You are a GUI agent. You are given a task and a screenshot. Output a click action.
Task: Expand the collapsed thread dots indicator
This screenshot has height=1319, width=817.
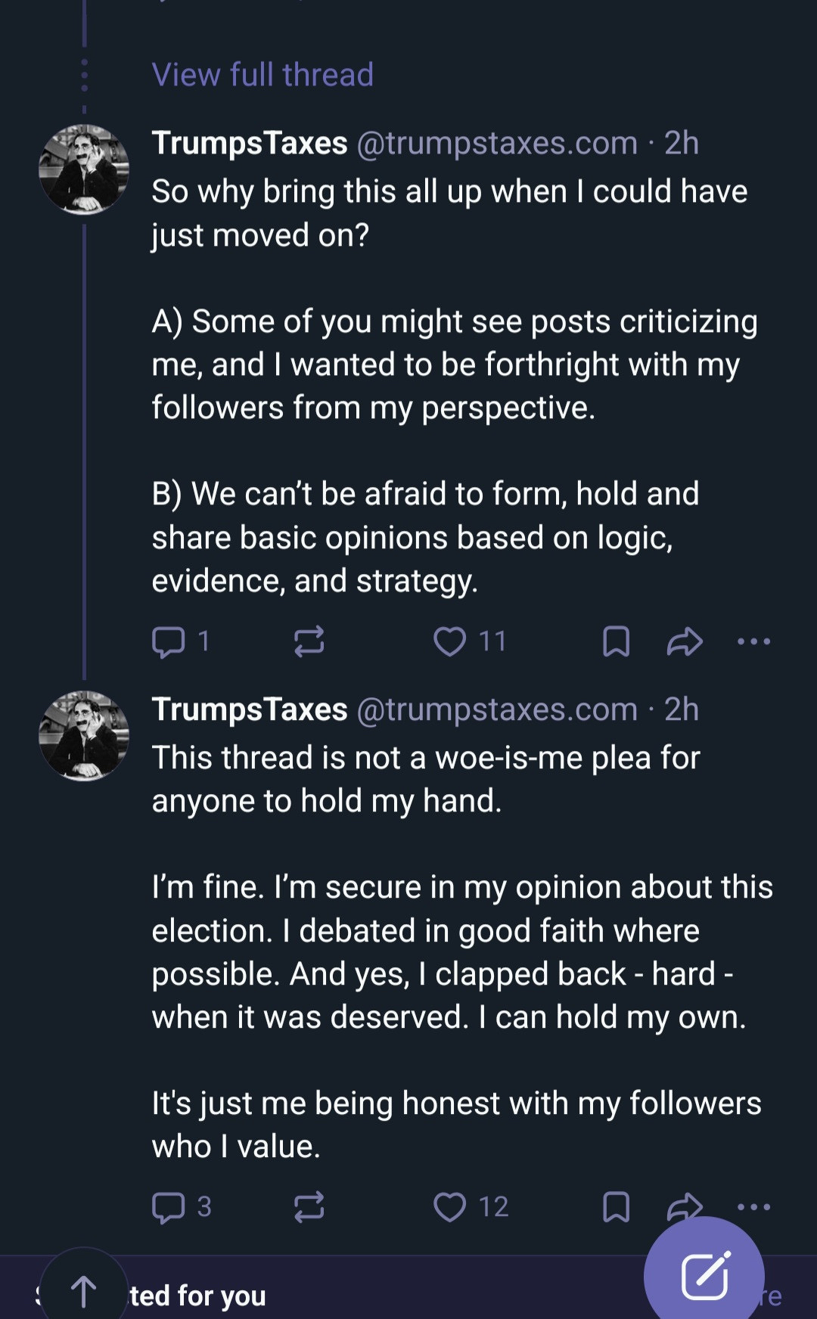click(84, 76)
